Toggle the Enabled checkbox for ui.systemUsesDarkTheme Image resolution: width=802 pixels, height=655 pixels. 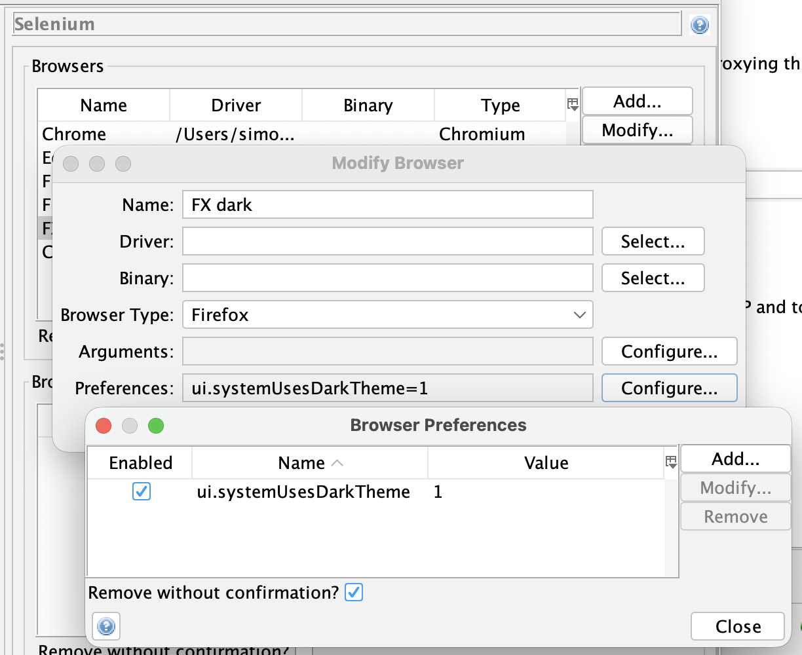pyautogui.click(x=141, y=493)
